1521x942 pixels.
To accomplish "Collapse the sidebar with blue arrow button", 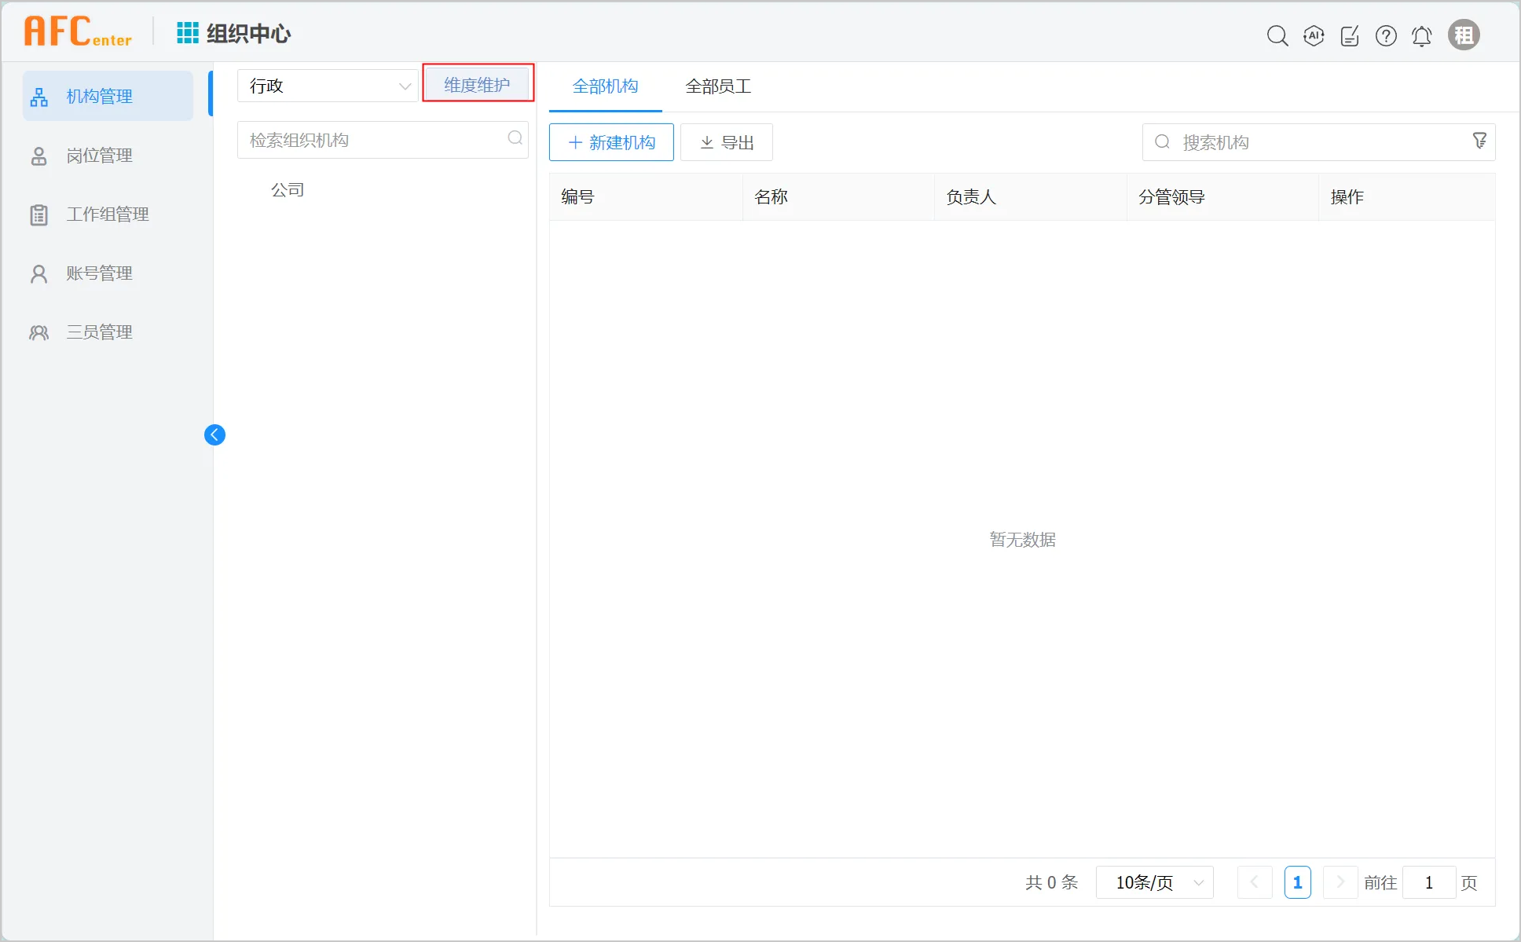I will 214,434.
